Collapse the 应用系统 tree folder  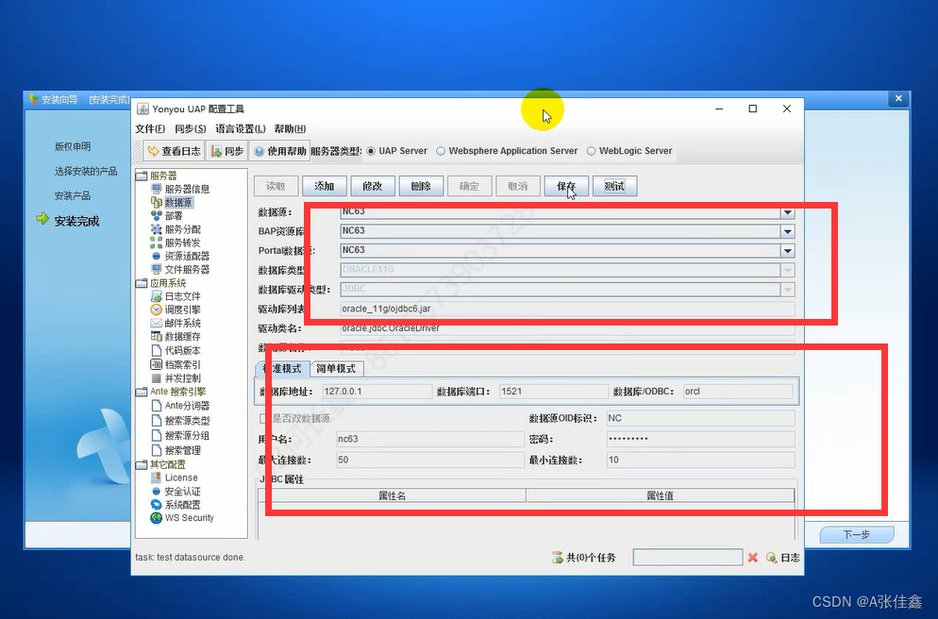142,283
